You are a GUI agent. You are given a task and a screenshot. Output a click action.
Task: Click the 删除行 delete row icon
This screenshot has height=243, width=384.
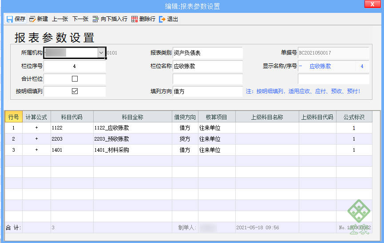tap(135, 19)
